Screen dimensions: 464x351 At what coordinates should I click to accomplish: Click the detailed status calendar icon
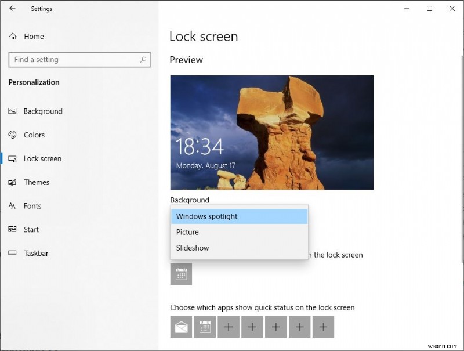pyautogui.click(x=181, y=274)
